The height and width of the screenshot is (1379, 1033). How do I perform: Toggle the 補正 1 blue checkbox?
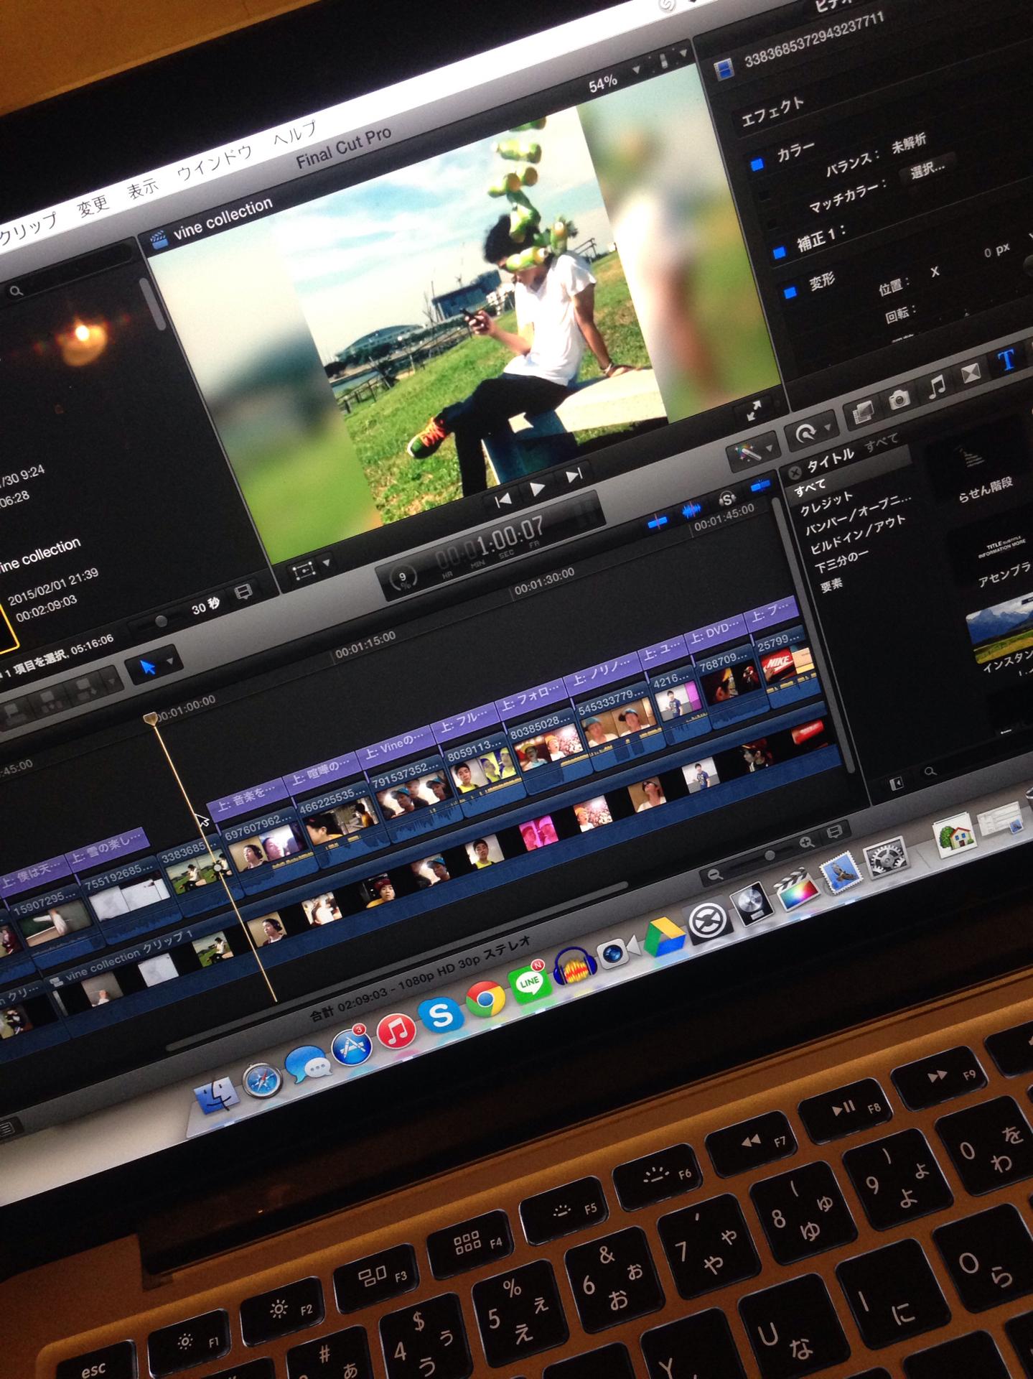pyautogui.click(x=778, y=252)
